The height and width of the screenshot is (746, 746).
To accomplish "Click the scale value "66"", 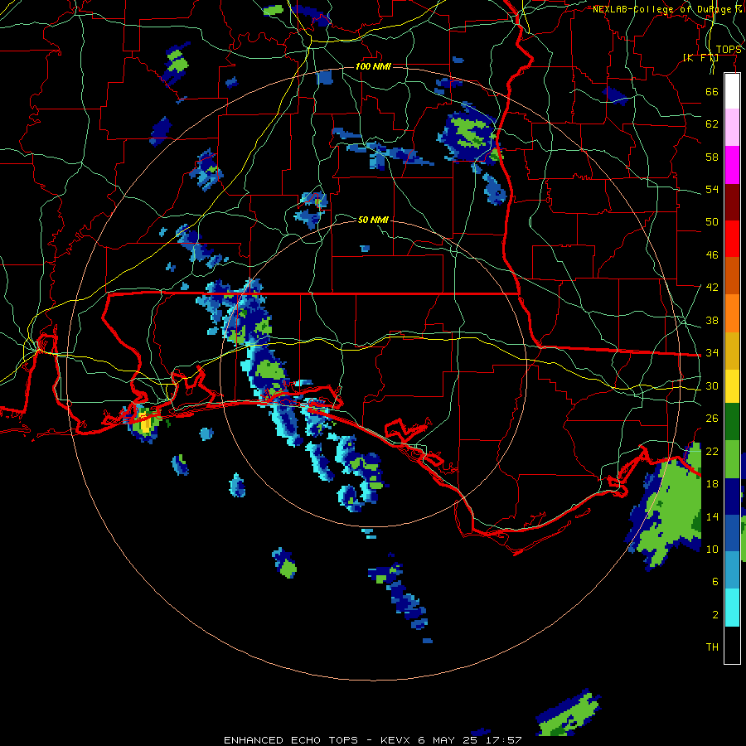I will (x=712, y=91).
